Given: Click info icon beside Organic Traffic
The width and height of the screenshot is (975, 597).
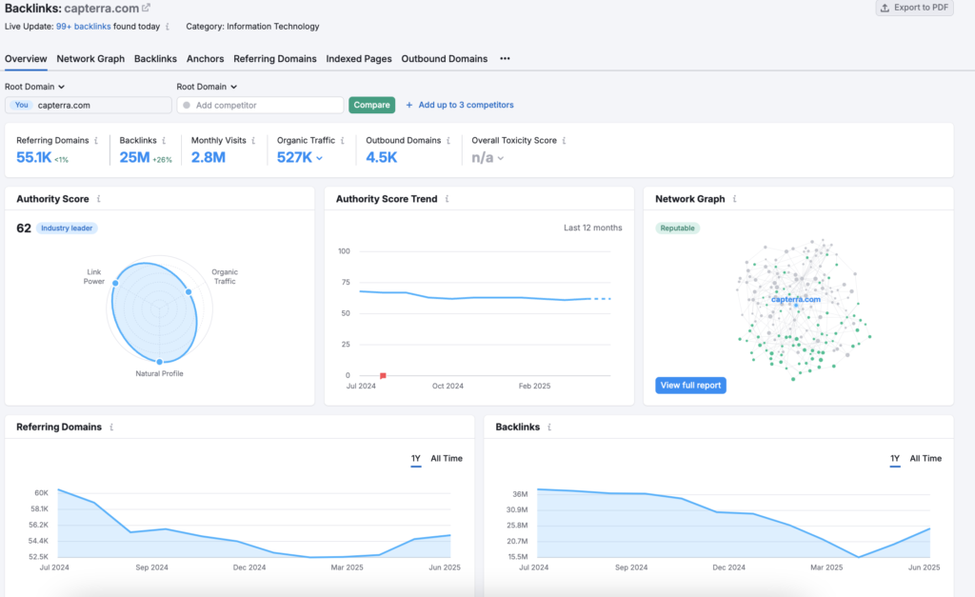Looking at the screenshot, I should 342,141.
